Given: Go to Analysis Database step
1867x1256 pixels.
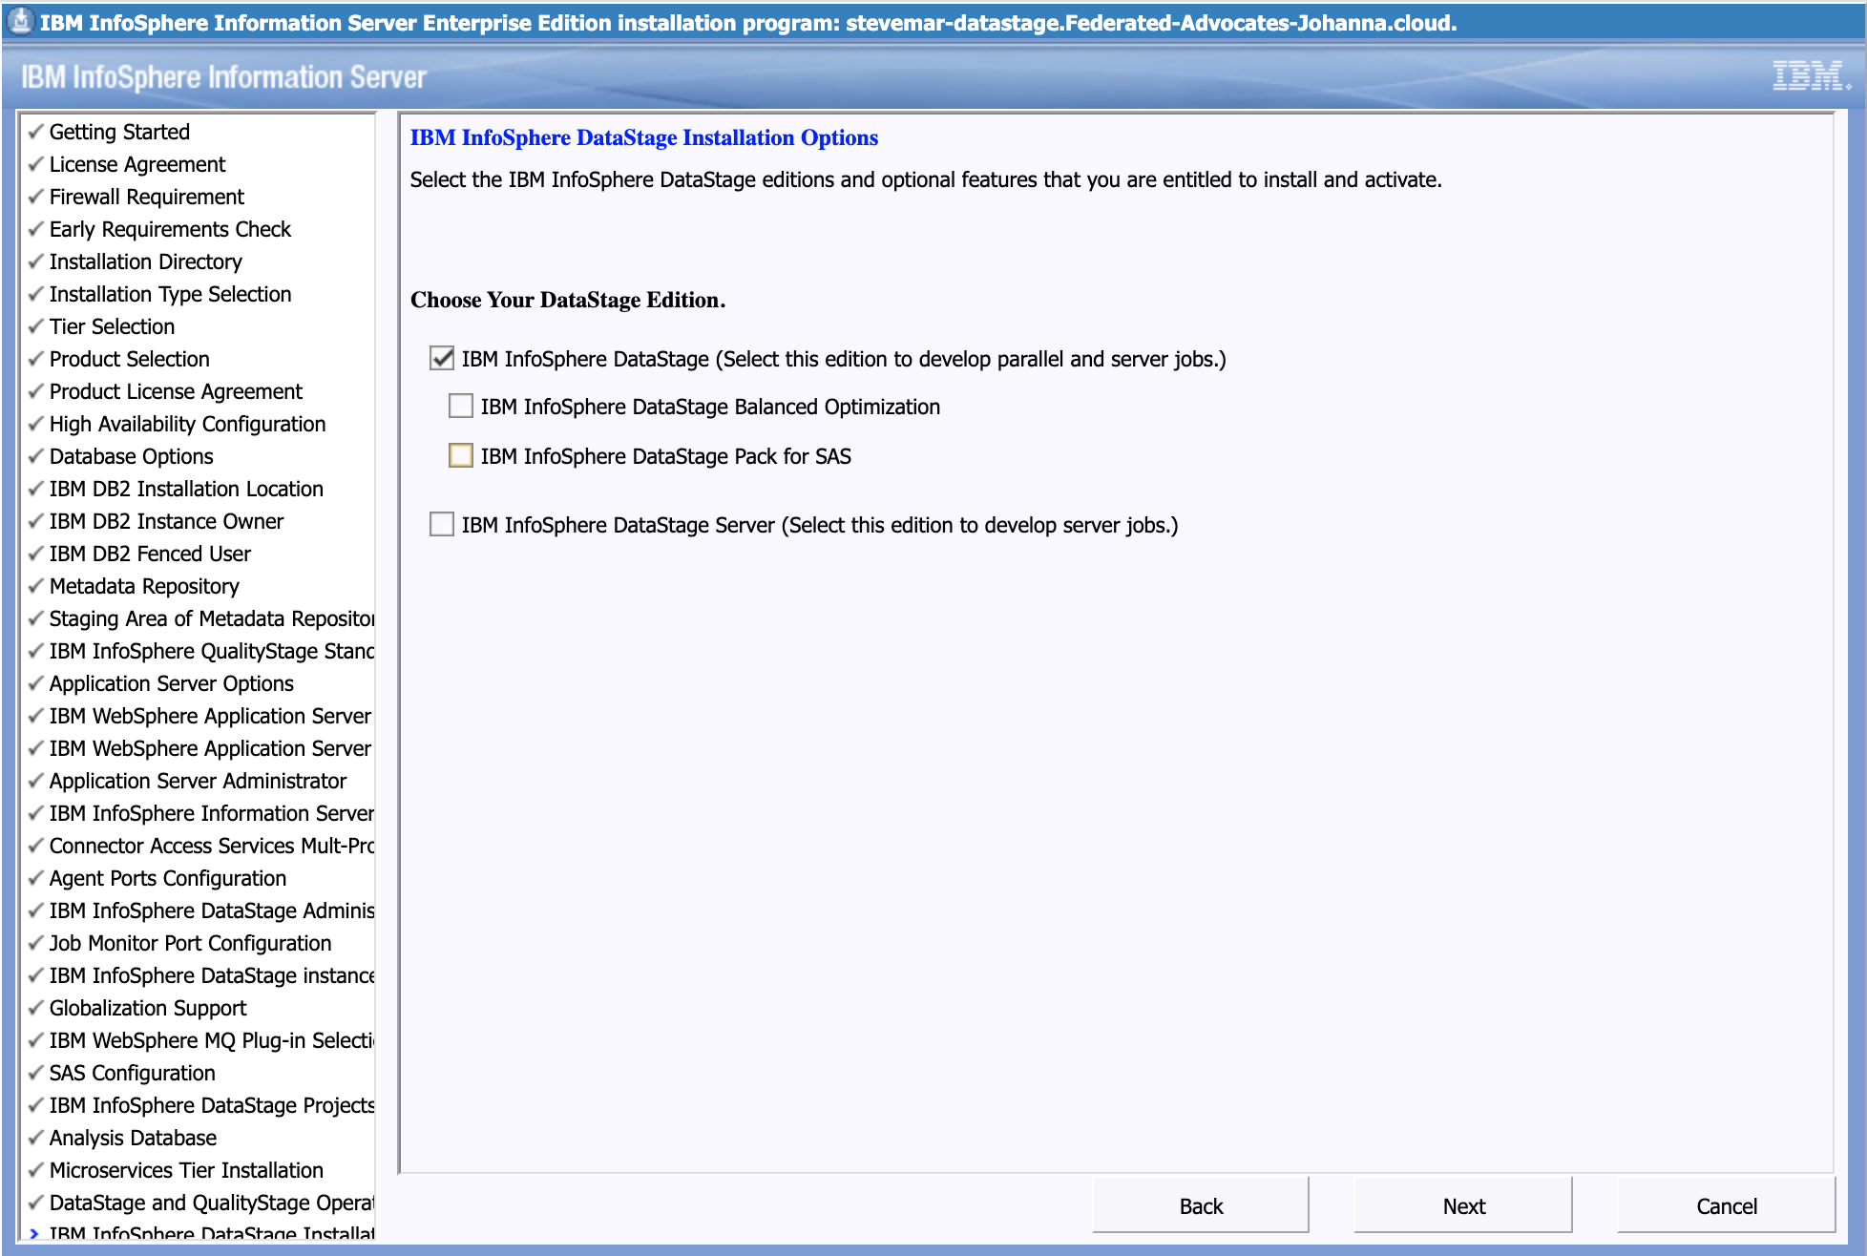Looking at the screenshot, I should tap(133, 1138).
